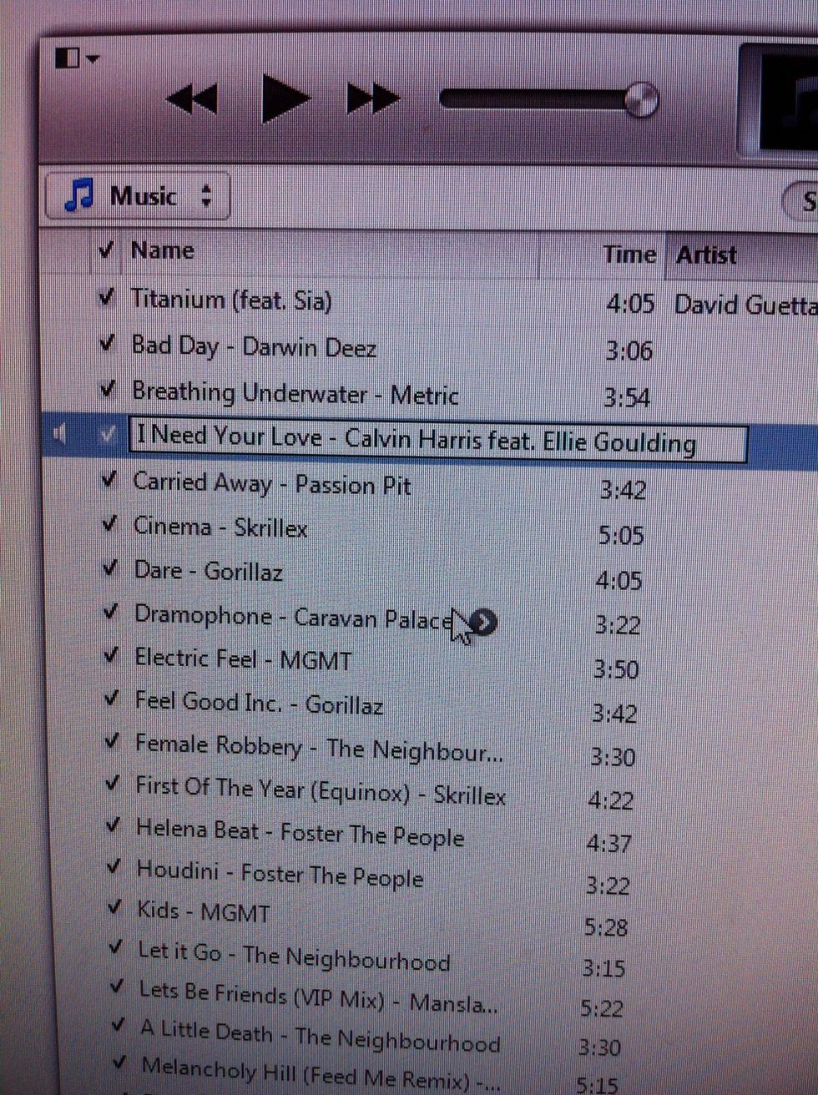Toggle the Carried Away - Passion Pit checkbox
Image resolution: width=818 pixels, height=1095 pixels.
(109, 479)
